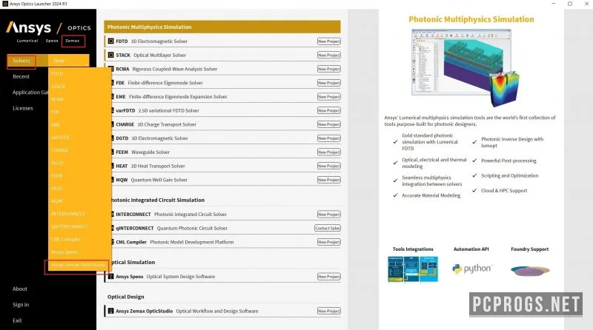Maximize the Ansys Optics Launcher window
The width and height of the screenshot is (593, 330).
pyautogui.click(x=570, y=4)
